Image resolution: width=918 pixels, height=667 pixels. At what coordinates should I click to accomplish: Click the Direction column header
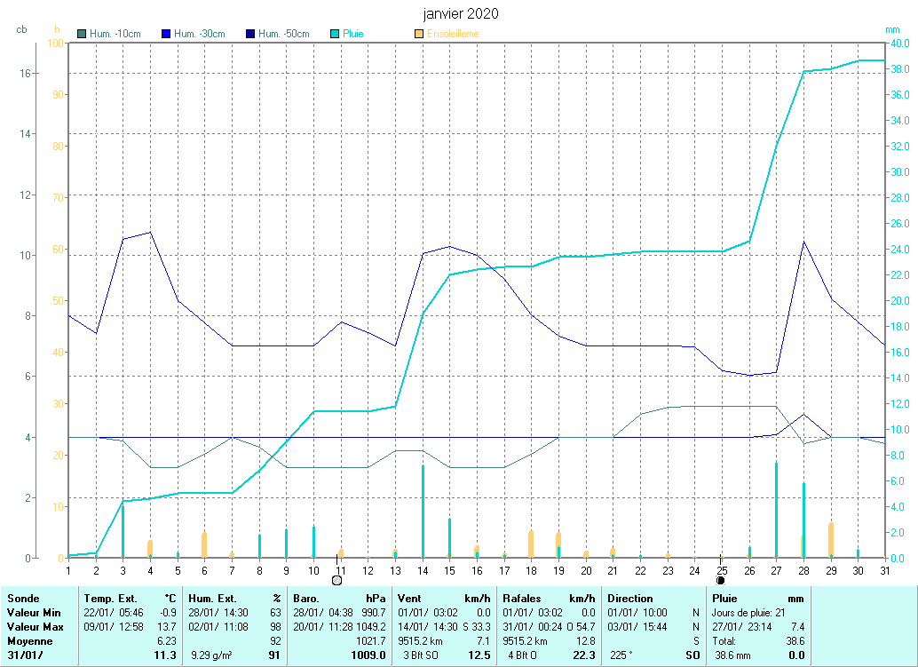pyautogui.click(x=630, y=599)
